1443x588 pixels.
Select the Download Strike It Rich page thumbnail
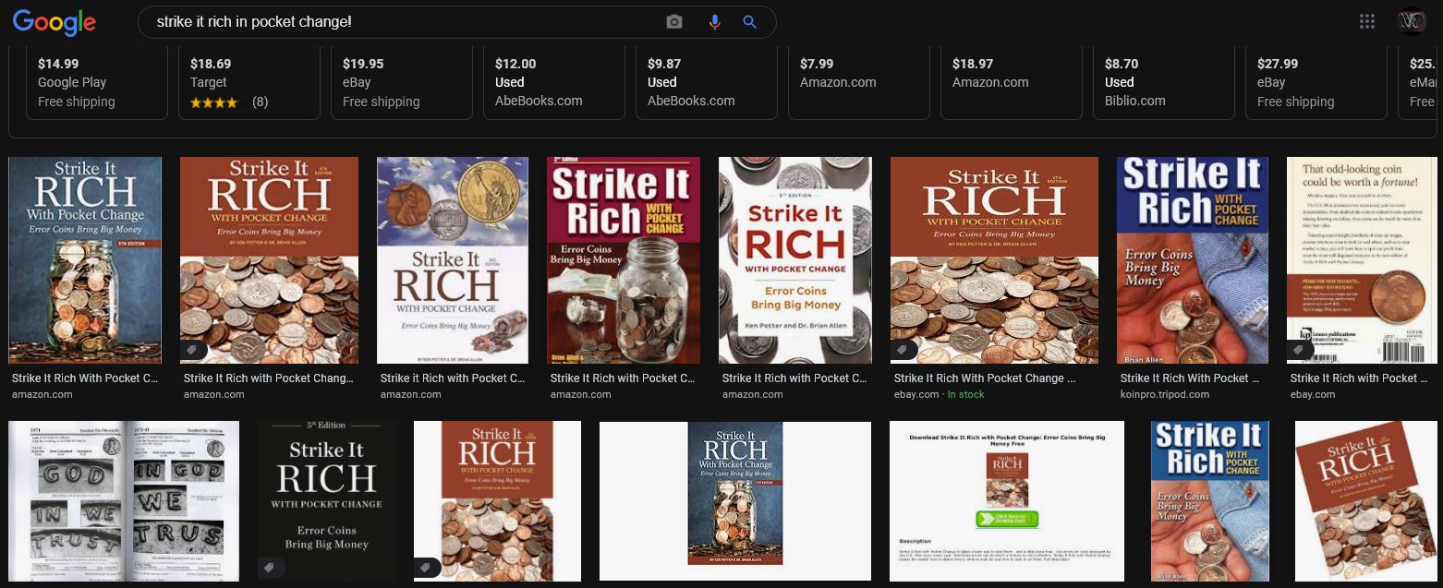(1006, 501)
